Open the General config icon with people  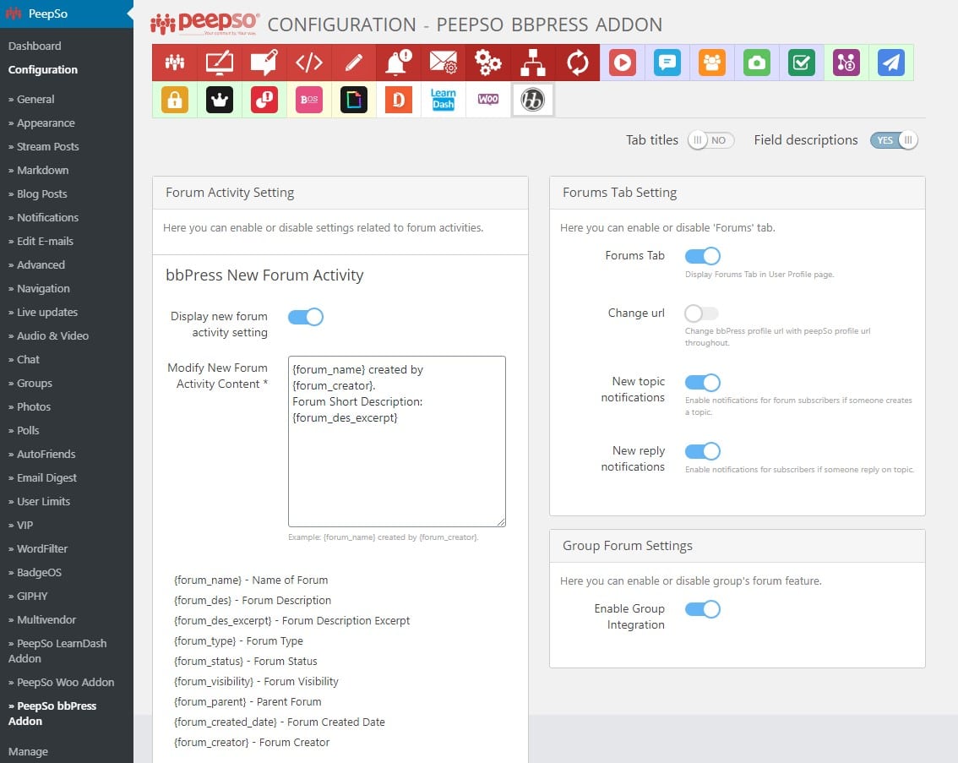click(175, 63)
